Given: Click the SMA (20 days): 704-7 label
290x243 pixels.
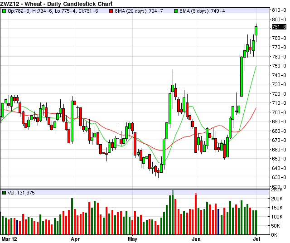Looking at the screenshot, I should tap(139, 11).
